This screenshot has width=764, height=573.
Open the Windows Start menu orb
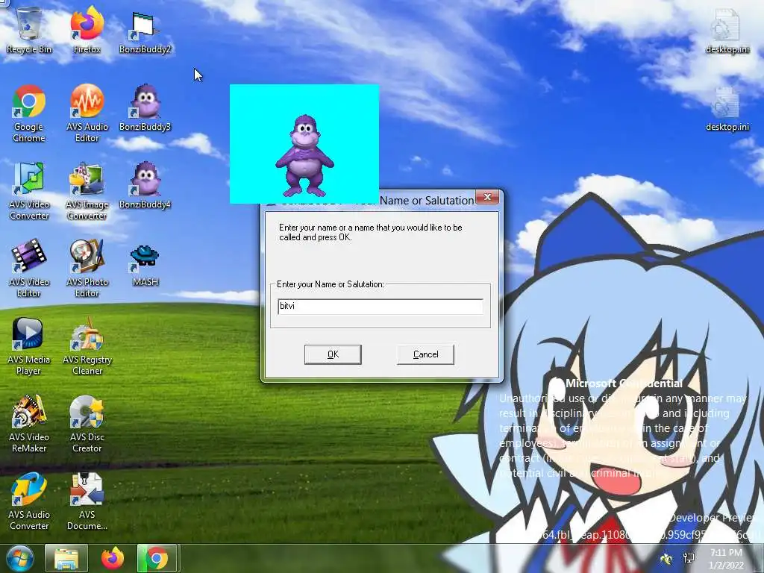coord(19,558)
